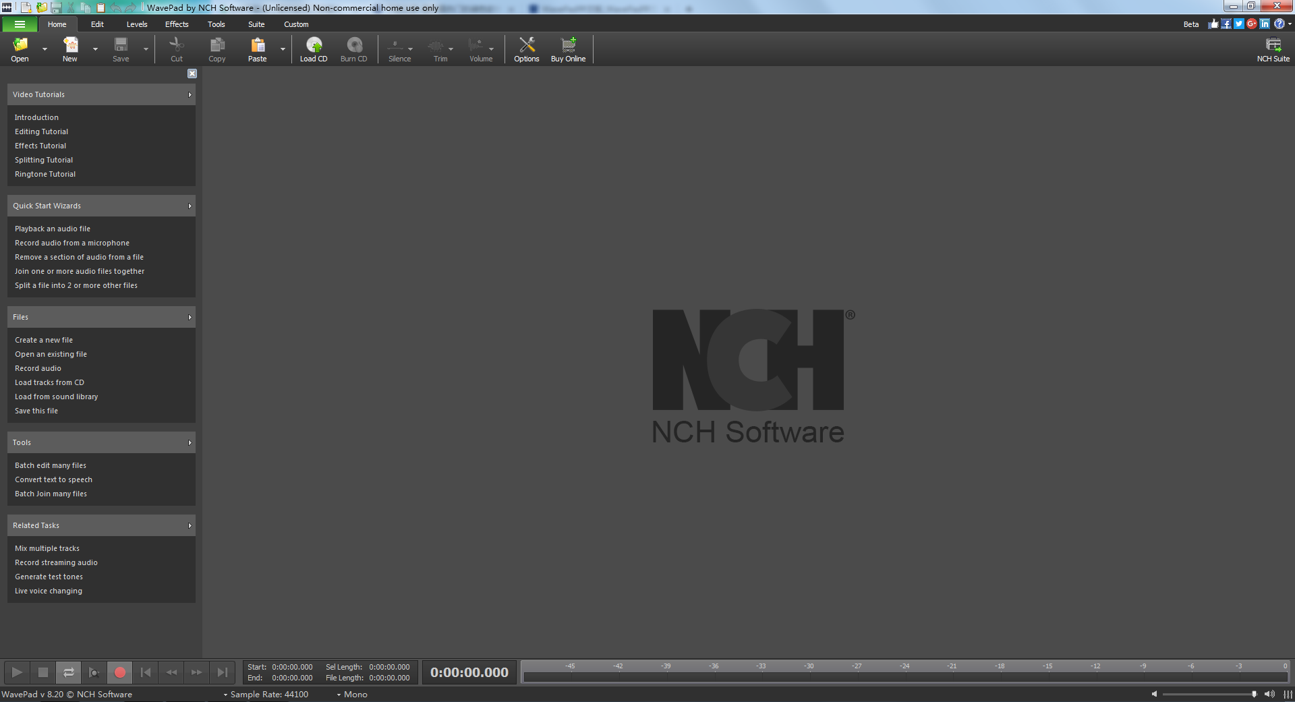
Task: Switch to the Suite tab
Action: coord(256,24)
